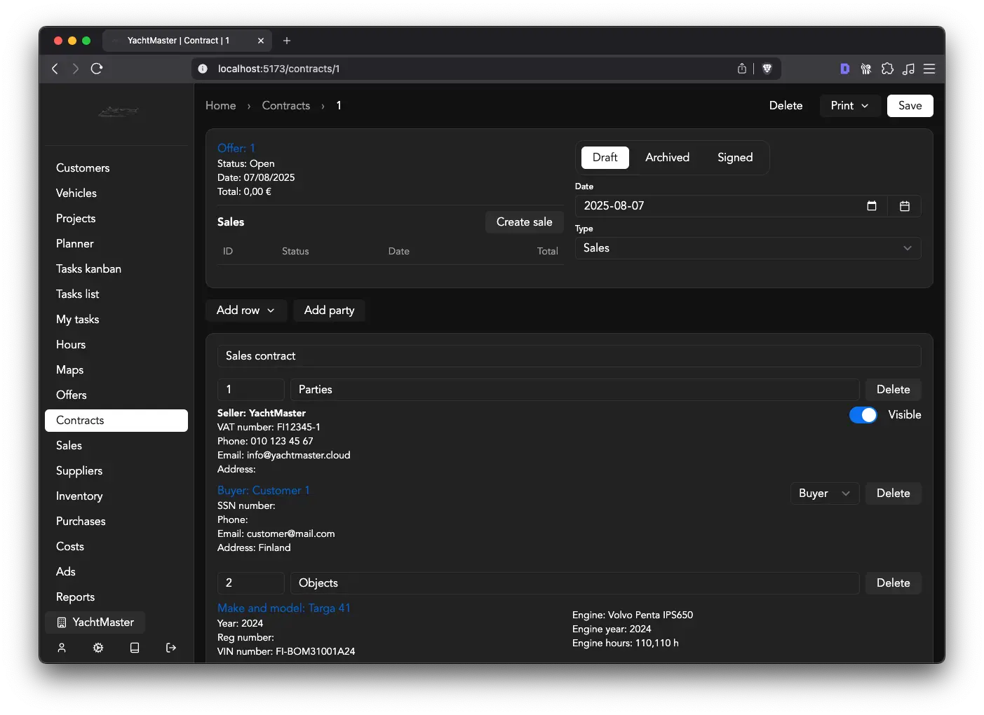Open Tasks kanban from the sidebar

point(88,269)
